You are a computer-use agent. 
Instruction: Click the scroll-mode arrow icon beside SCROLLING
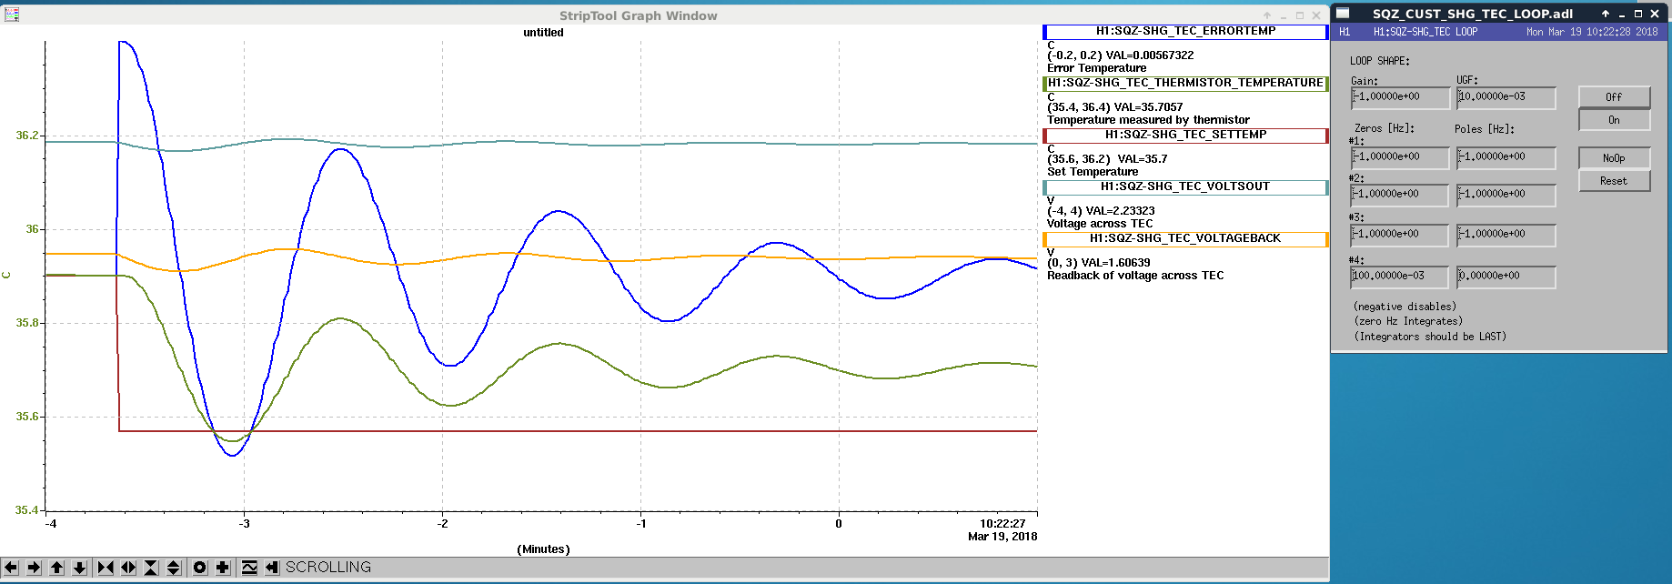click(x=272, y=568)
